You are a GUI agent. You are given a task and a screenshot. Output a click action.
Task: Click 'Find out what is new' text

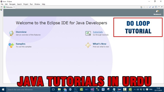click(101, 47)
